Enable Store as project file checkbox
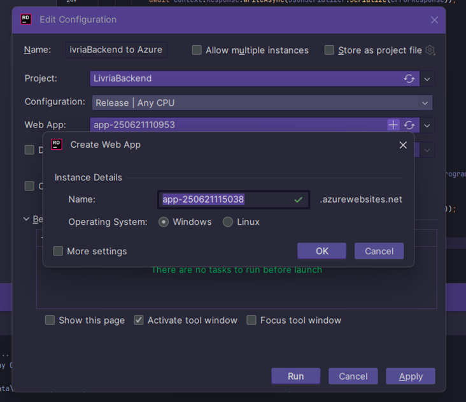Viewport: 466px width, 402px height. coord(329,50)
